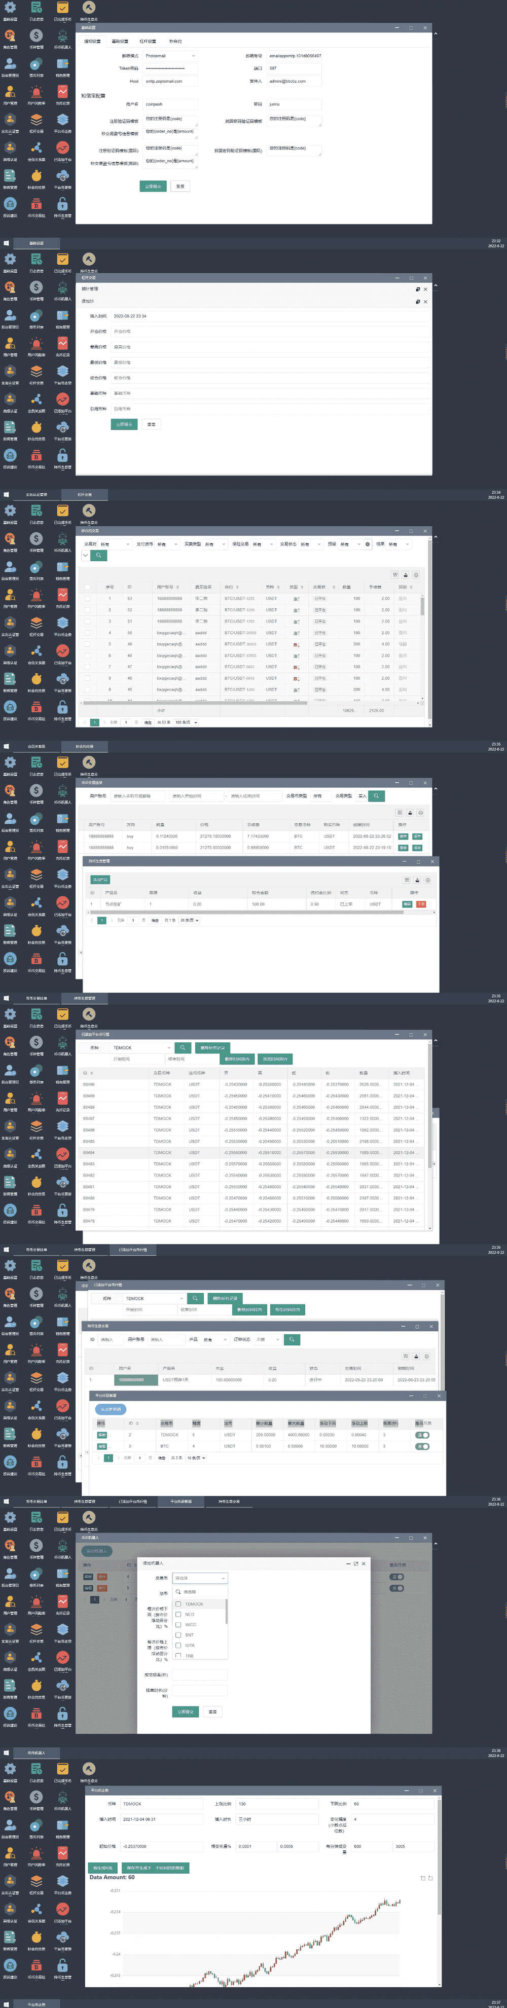Click the 添加产品 button in 持币生息管理
Viewport: 507px width, 2008px height.
coord(100,880)
